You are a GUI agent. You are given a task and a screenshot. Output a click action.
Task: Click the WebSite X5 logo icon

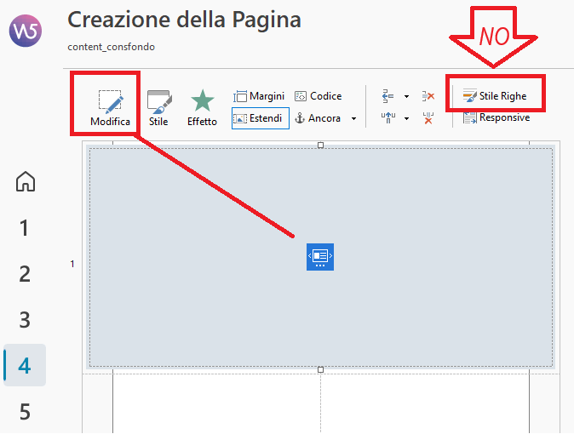26,31
